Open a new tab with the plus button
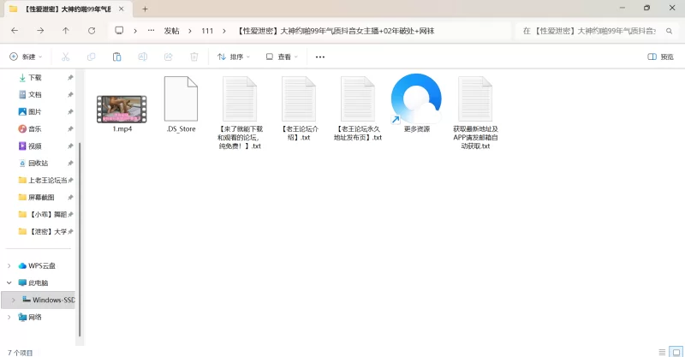Viewport: 685px width, 357px height. (x=145, y=9)
